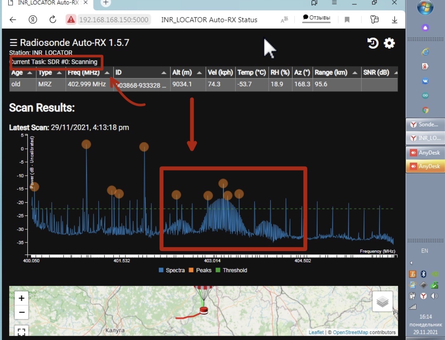
Task: Zoom in on the map
Action: [x=21, y=298]
